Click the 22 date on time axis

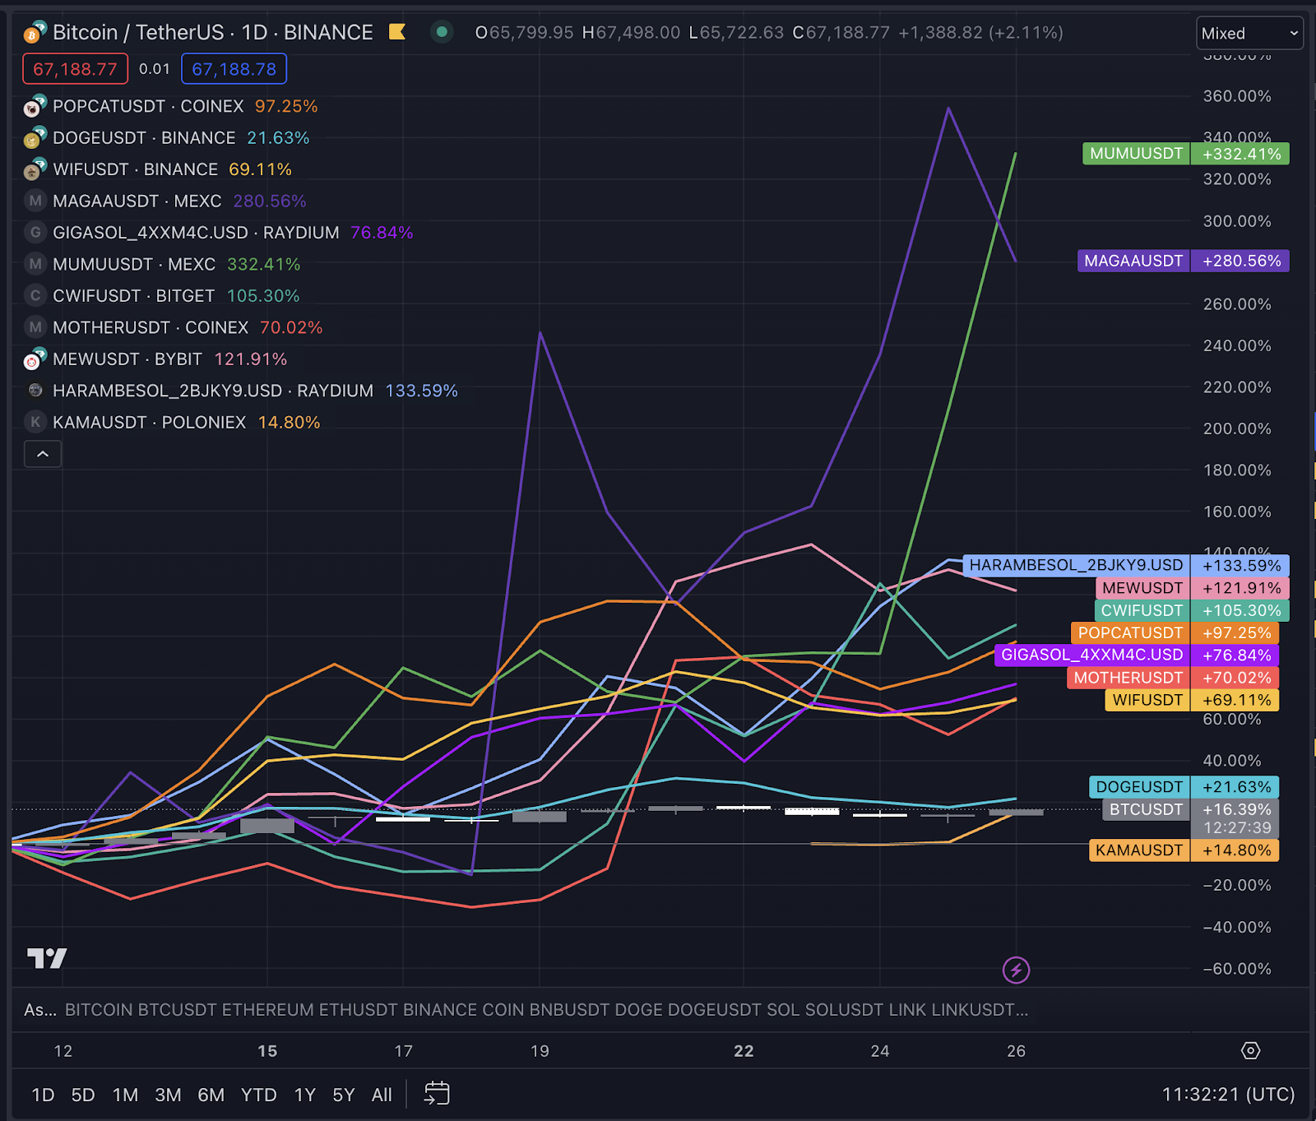click(744, 1051)
